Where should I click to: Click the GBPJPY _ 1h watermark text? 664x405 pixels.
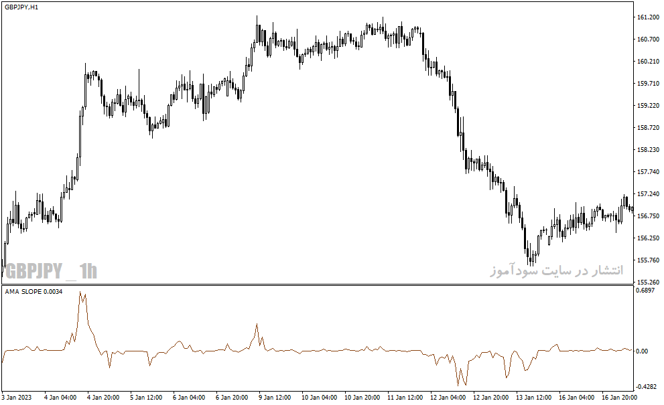point(51,271)
